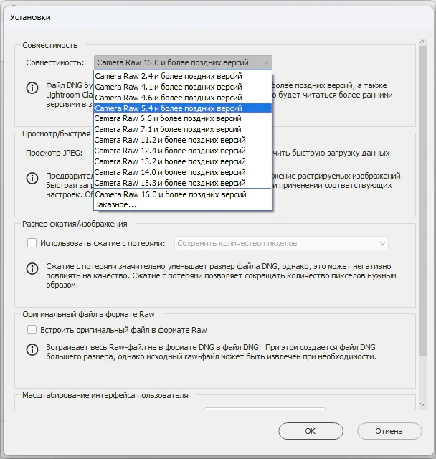436x459 pixels.
Task: Choose the Заказное… custom option
Action: click(183, 204)
